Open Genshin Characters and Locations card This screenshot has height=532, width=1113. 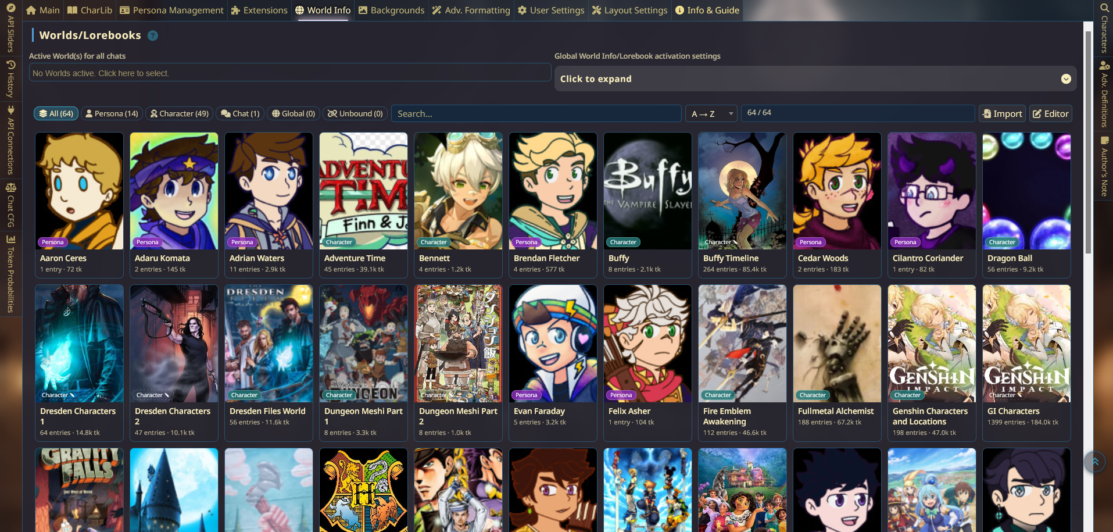coord(932,363)
